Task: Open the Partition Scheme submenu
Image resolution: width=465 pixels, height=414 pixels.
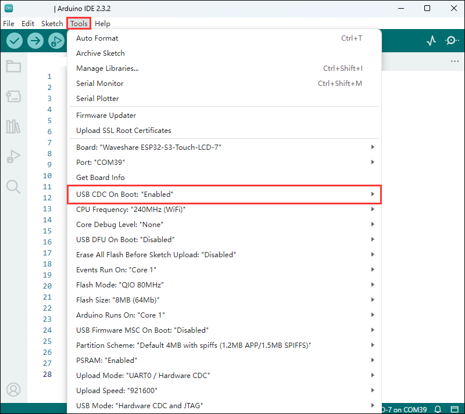Action: [224, 345]
